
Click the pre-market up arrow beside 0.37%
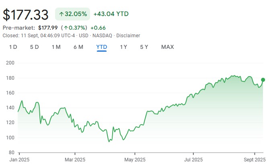click(x=65, y=28)
